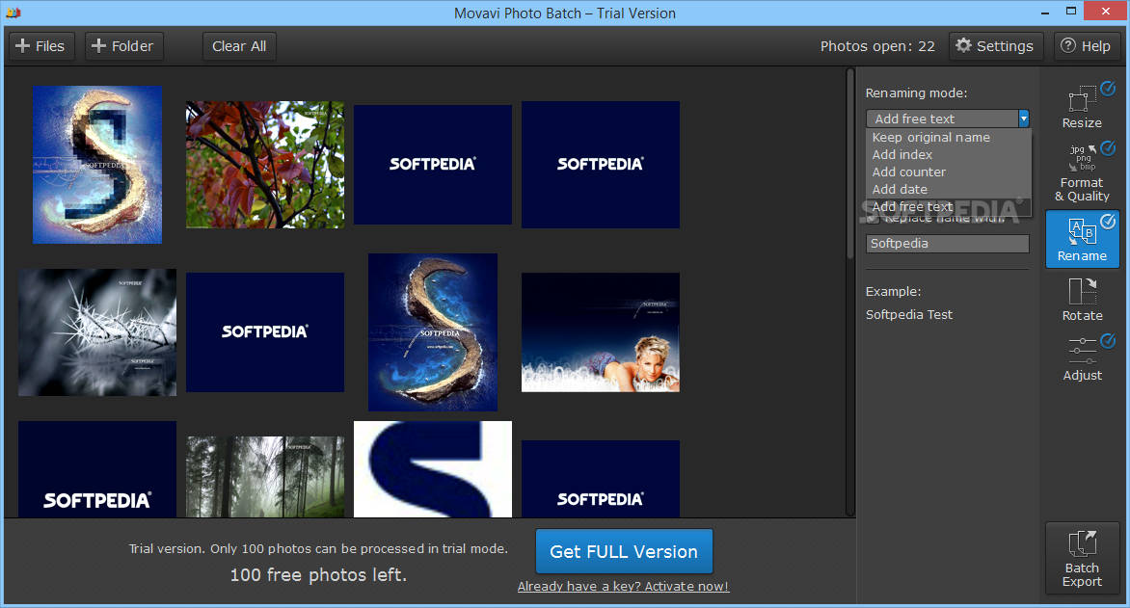Open the Resize tool panel
1130x608 pixels.
pos(1082,106)
